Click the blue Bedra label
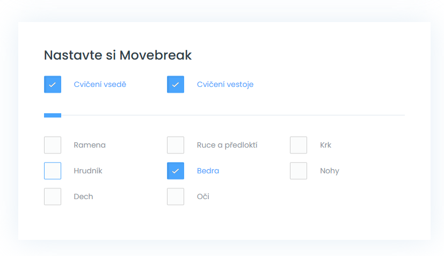 208,171
